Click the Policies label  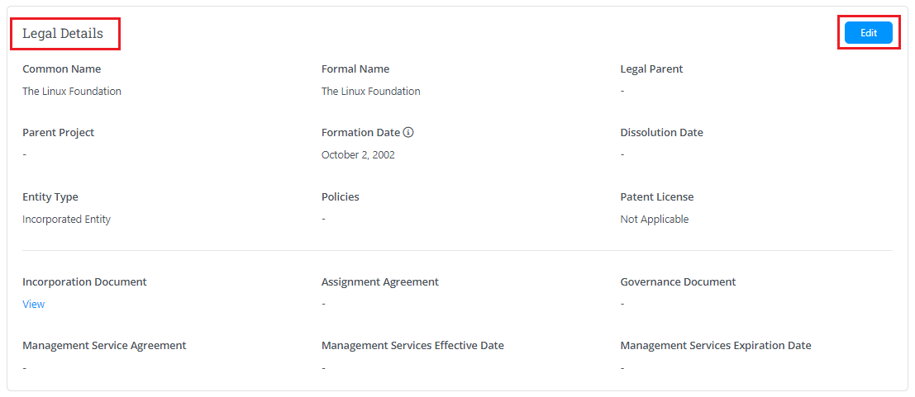point(341,197)
